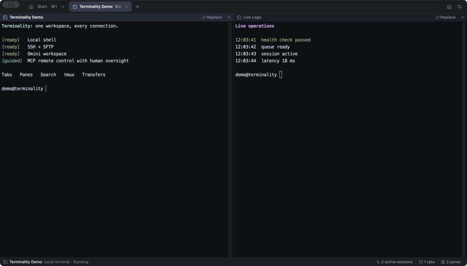Screen dimensions: 467x266
Task: Click the word 'Tabs' in terminal
Action: point(7,74)
